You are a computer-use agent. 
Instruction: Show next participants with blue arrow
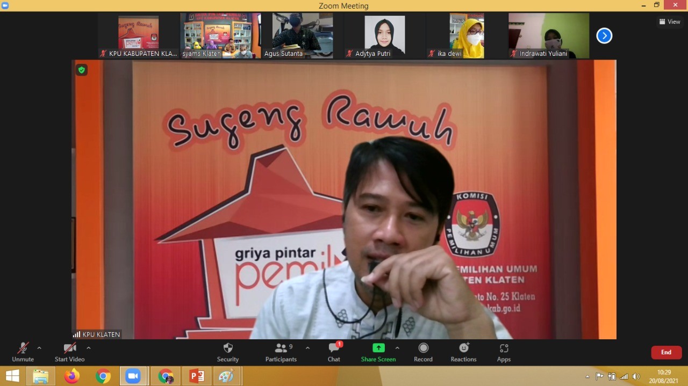604,36
